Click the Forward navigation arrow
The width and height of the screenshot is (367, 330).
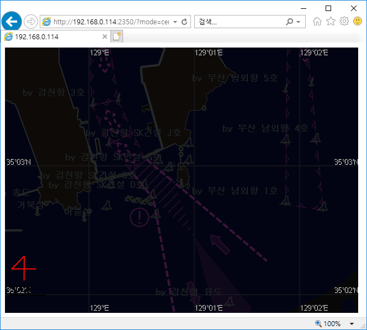coord(31,22)
